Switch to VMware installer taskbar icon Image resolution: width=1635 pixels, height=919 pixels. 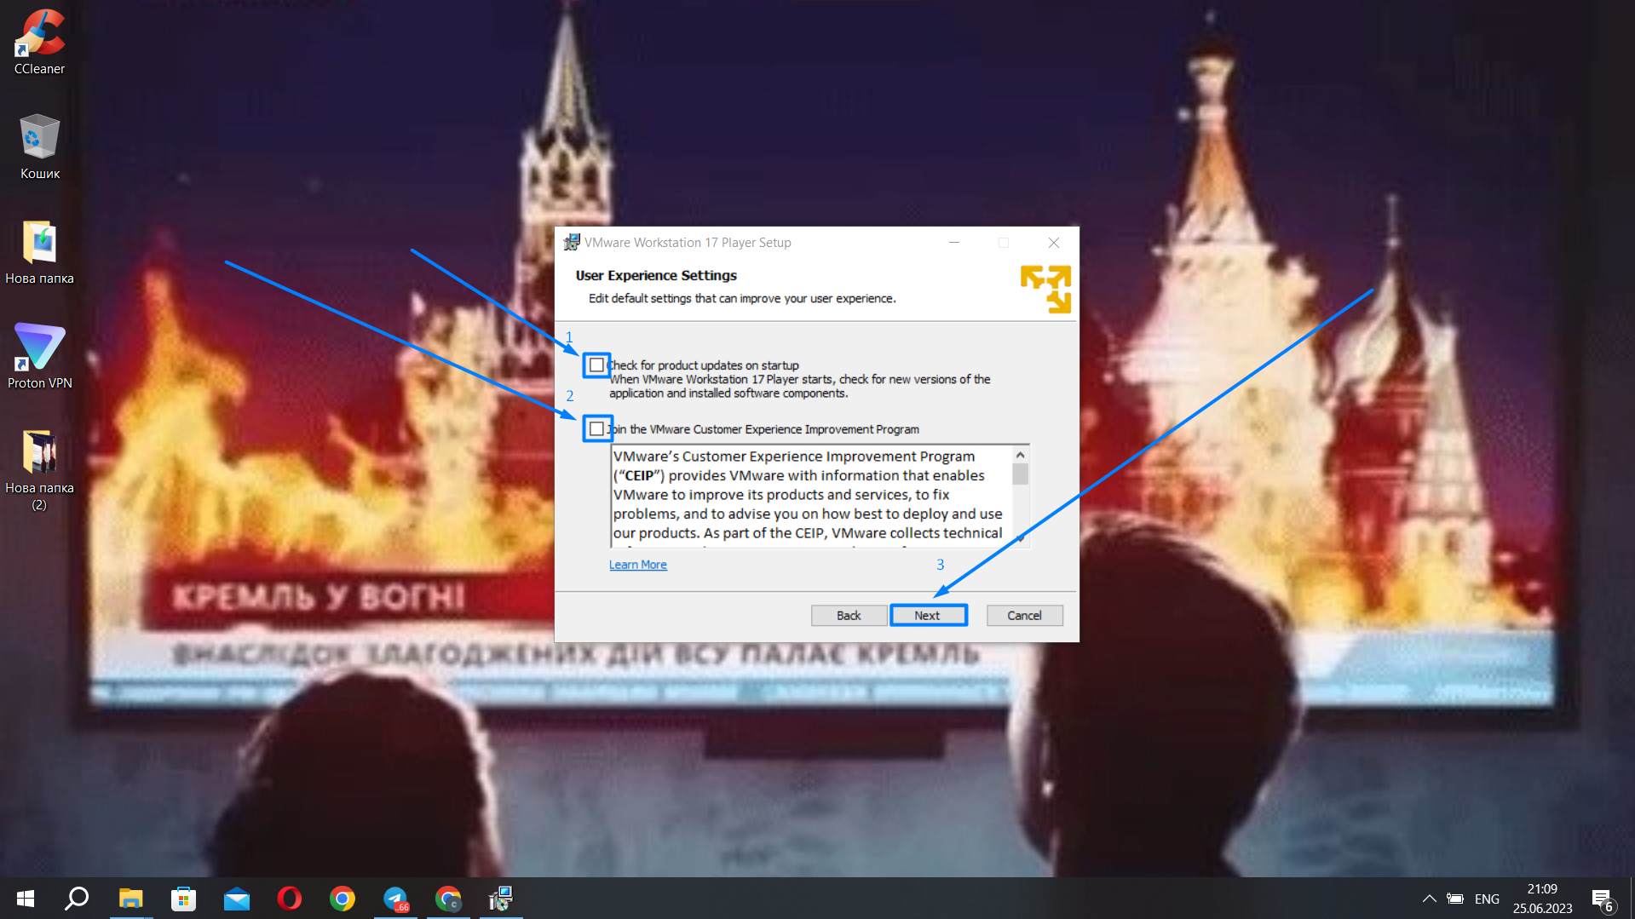coord(501,899)
